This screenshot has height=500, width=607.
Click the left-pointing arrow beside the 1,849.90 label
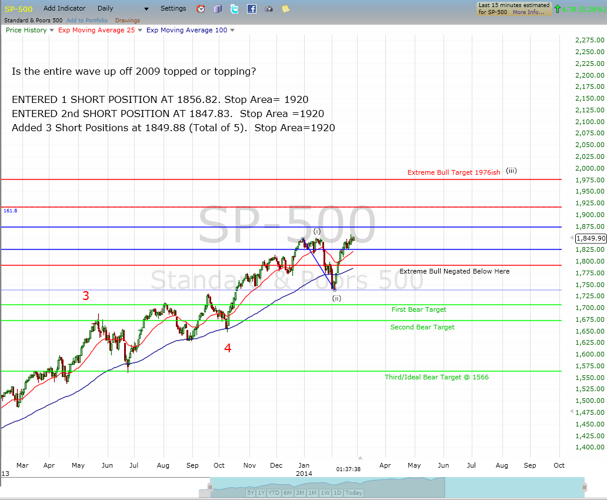pos(572,238)
